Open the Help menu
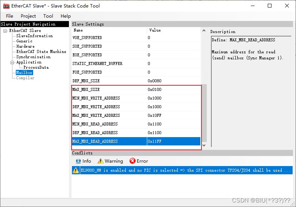The image size is (296, 207). [66, 16]
